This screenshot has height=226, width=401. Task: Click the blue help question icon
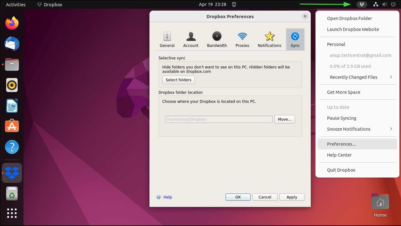pyautogui.click(x=159, y=197)
